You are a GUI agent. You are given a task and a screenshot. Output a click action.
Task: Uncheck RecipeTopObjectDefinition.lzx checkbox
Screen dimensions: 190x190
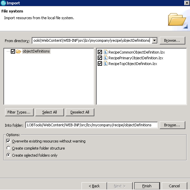pos(100,63)
